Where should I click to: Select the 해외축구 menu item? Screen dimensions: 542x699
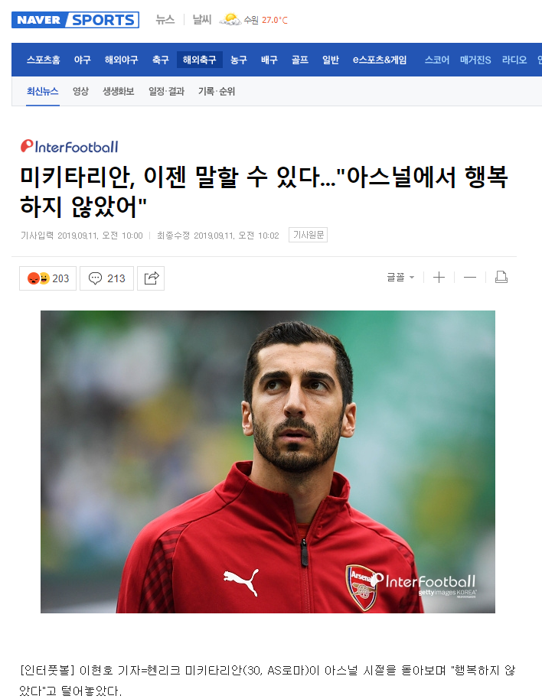tap(199, 60)
